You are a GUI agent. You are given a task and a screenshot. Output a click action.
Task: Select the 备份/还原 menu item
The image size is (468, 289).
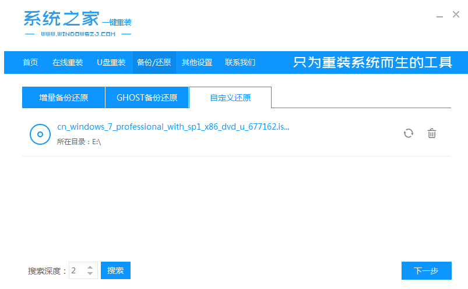coord(154,62)
